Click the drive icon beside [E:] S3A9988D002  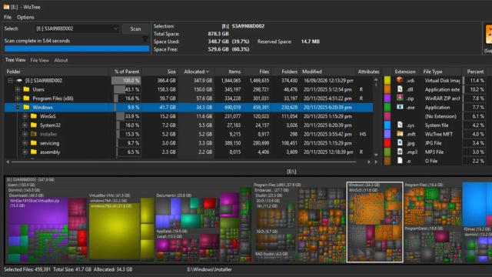tap(19, 80)
